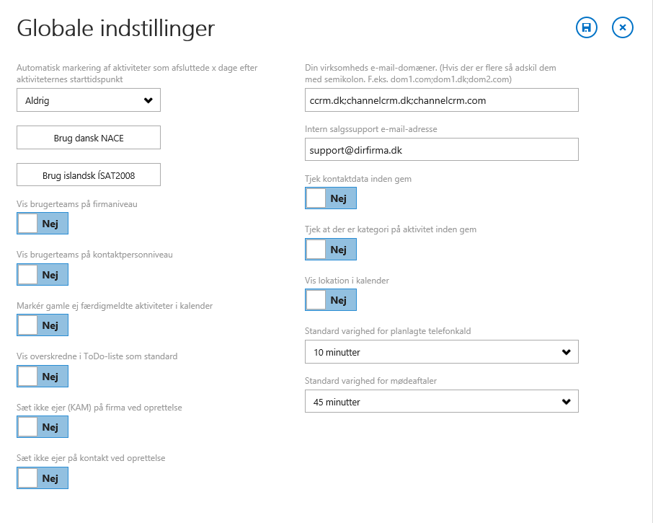Click the chevron of 45 minutter dropdown
653x523 pixels.
[567, 402]
